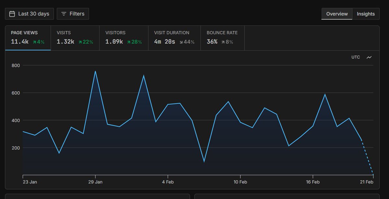This screenshot has width=389, height=199.
Task: Click the 36% bounce rate value
Action: [212, 42]
